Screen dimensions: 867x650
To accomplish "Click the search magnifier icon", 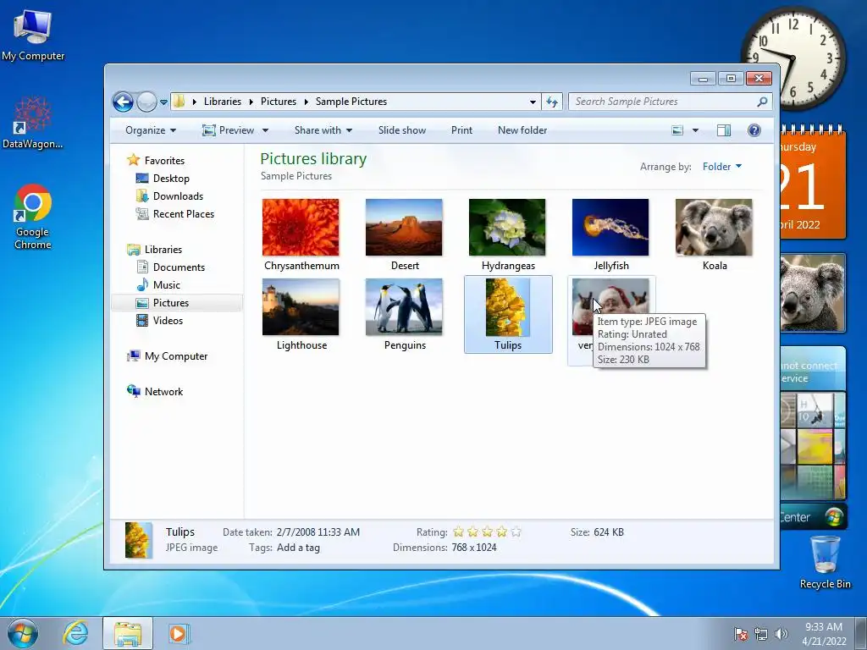I will (763, 102).
